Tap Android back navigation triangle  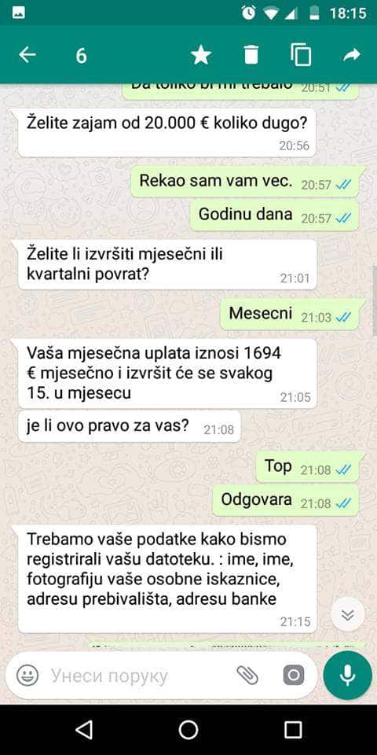coord(84,730)
